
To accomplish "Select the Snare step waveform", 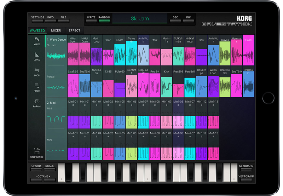I will click(x=120, y=50).
